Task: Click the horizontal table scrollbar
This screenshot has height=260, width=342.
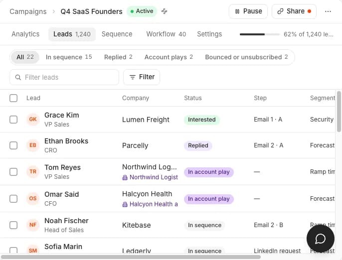Action: (x=131, y=257)
